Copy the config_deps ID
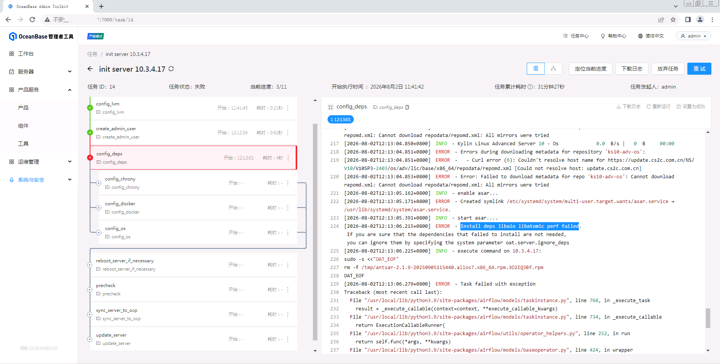The height and width of the screenshot is (364, 720). 407,107
